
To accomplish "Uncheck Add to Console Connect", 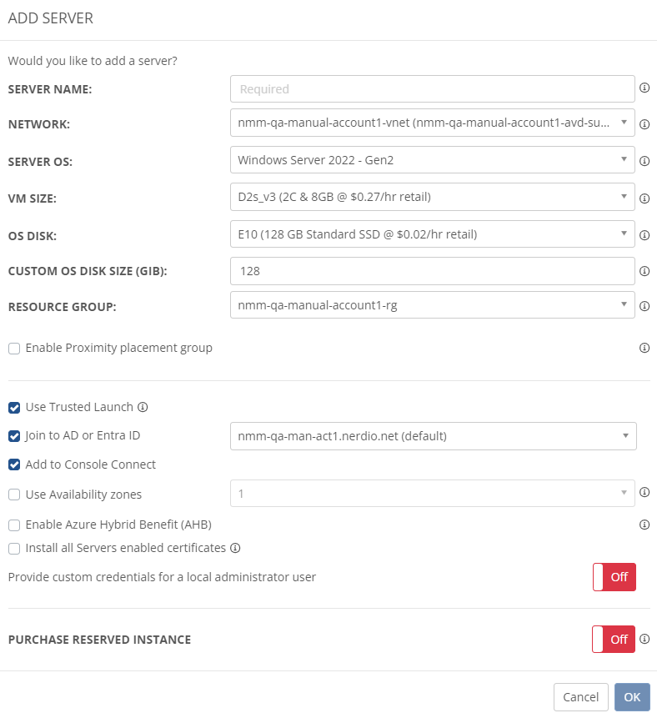I will (13, 464).
